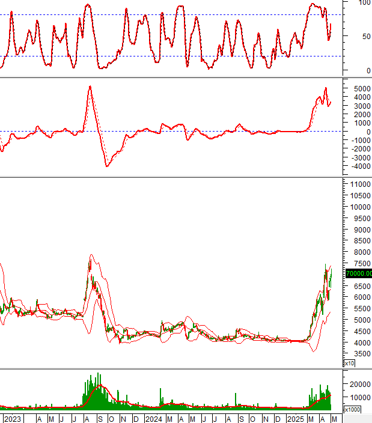Image resolution: width=372 pixels, height=423 pixels.
Task: Click the 10500 price axis value
Action: 360,196
